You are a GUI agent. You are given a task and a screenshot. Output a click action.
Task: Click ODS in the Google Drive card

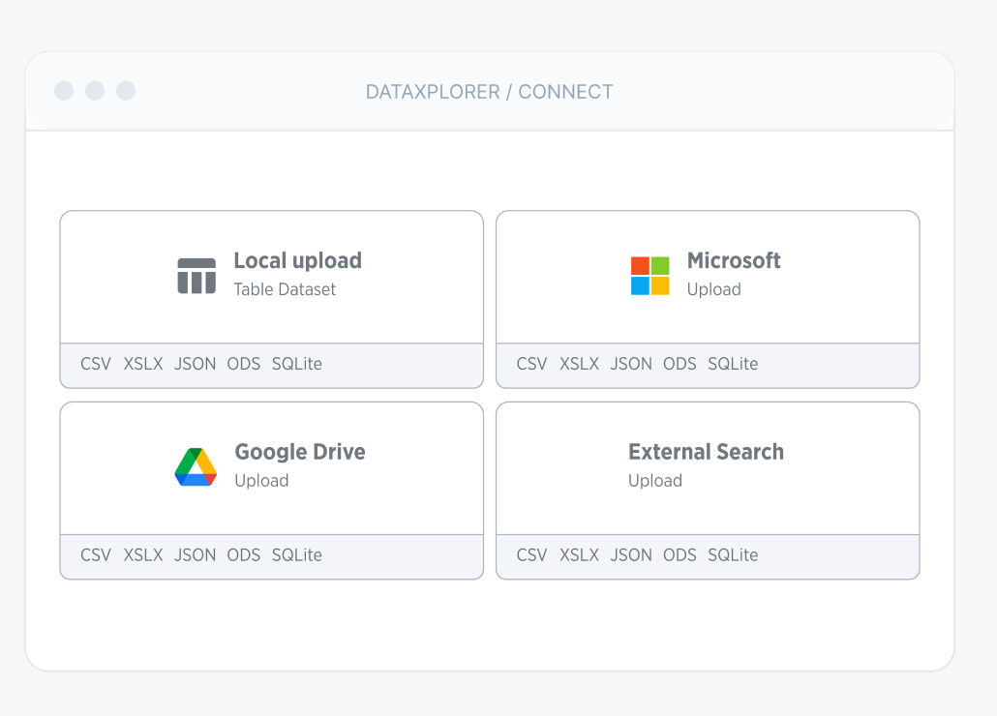tap(244, 554)
